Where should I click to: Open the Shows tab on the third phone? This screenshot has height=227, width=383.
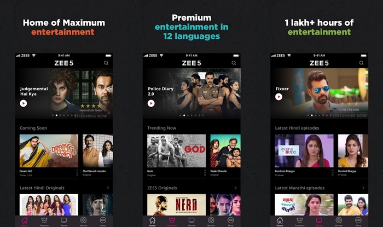coord(319,222)
